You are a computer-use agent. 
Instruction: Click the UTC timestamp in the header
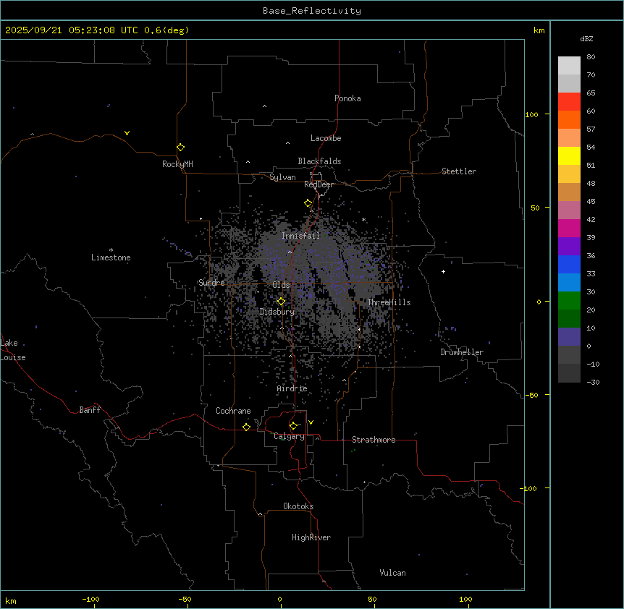[97, 30]
